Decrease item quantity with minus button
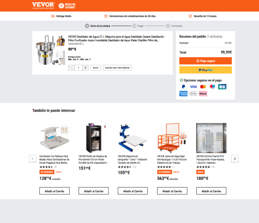Screen dimensions: 259x223 71,68
